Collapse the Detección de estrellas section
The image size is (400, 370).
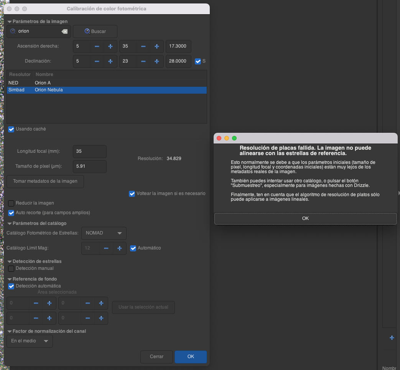point(10,261)
